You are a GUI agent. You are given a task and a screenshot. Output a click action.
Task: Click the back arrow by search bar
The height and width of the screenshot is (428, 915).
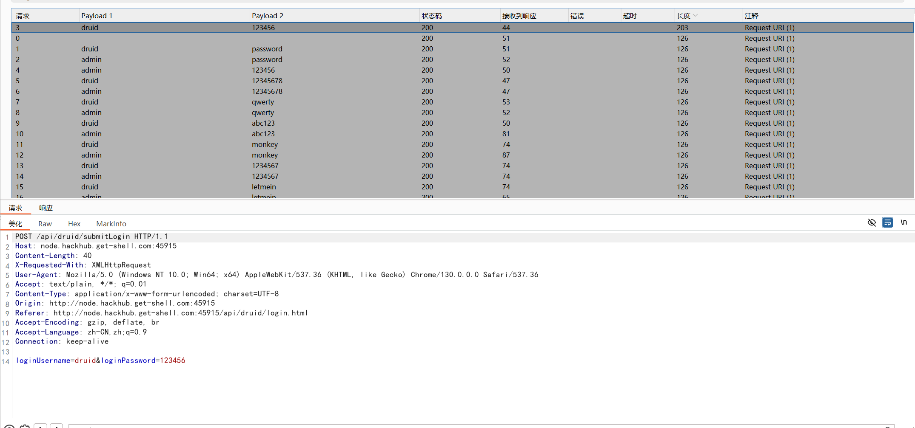(x=40, y=426)
